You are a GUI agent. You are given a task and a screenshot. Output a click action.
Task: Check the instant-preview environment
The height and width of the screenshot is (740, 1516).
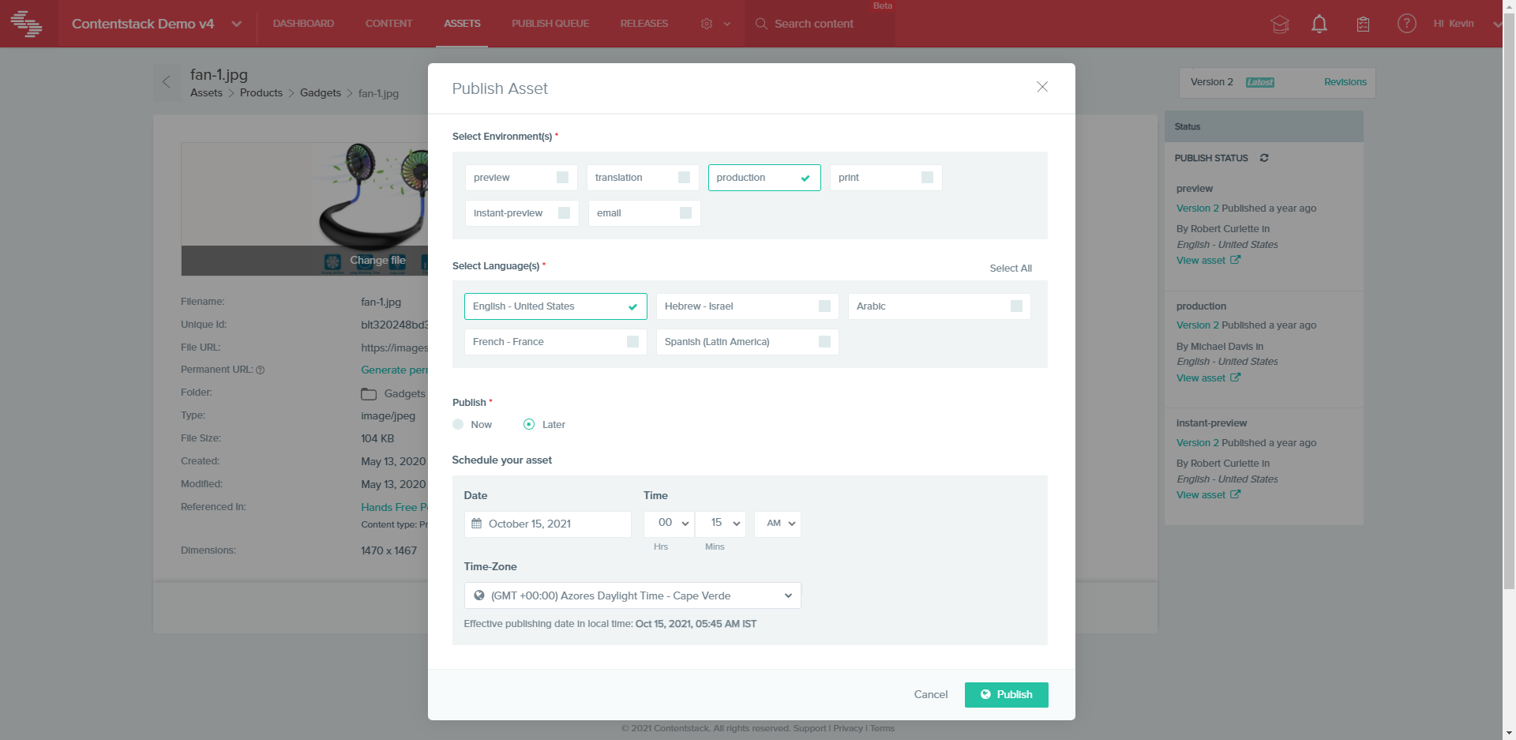[564, 212]
